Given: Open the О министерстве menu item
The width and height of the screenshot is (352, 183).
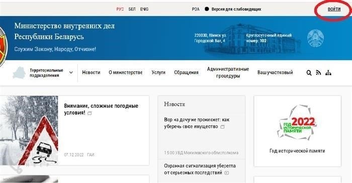Looking at the screenshot, I should click(x=126, y=73).
